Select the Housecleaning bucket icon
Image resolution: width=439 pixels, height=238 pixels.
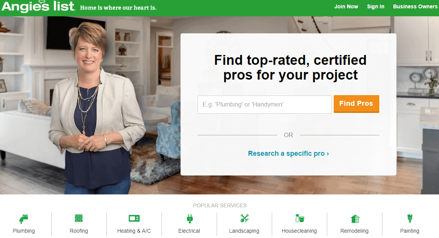[300, 218]
